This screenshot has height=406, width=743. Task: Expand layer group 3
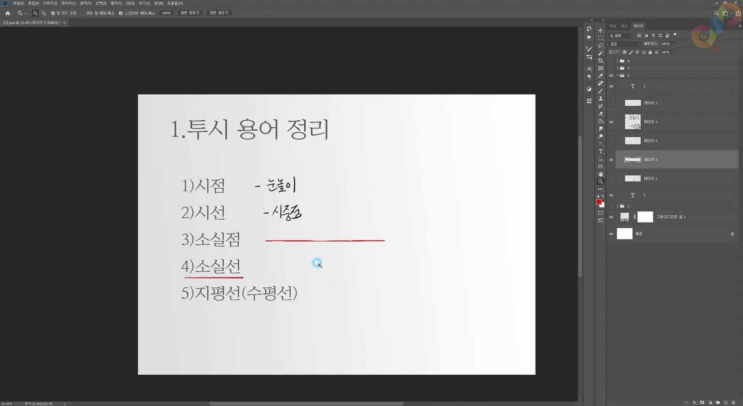click(617, 68)
